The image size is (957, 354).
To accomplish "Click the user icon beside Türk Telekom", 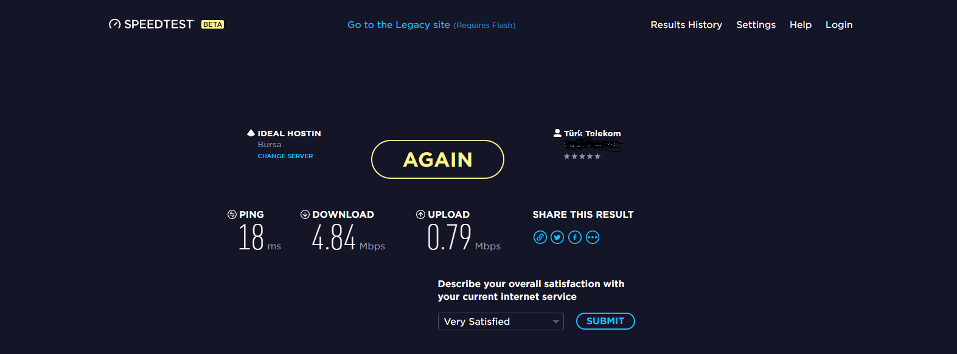I will coord(557,133).
